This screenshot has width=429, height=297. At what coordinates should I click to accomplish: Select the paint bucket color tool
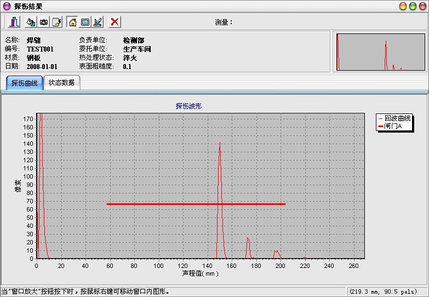click(x=31, y=22)
